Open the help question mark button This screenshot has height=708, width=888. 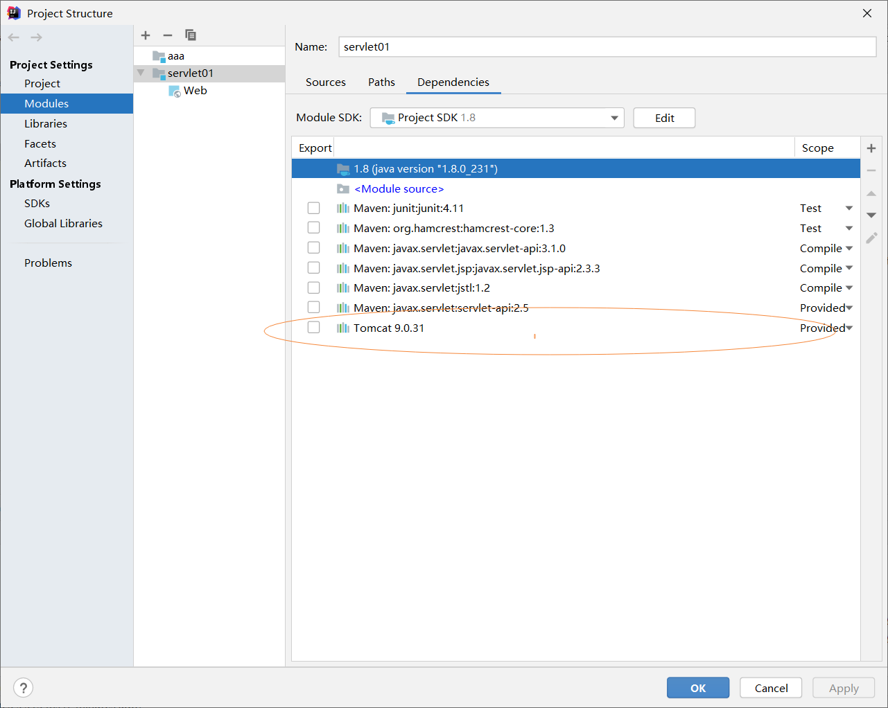coord(24,688)
